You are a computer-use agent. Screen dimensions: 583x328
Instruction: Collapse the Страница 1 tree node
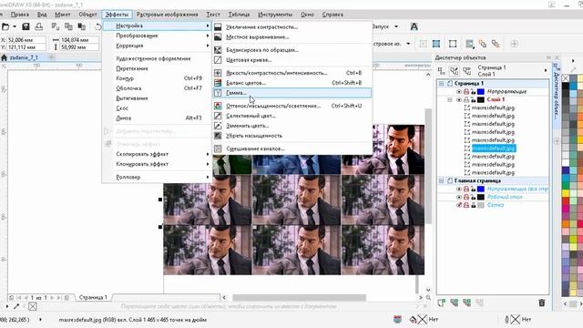pyautogui.click(x=441, y=83)
